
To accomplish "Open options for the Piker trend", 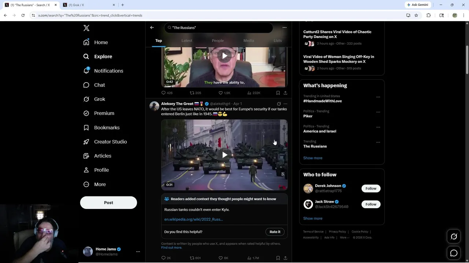I will tap(378, 112).
